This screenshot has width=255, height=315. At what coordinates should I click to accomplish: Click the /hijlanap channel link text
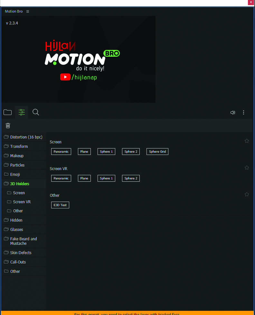pos(84,77)
